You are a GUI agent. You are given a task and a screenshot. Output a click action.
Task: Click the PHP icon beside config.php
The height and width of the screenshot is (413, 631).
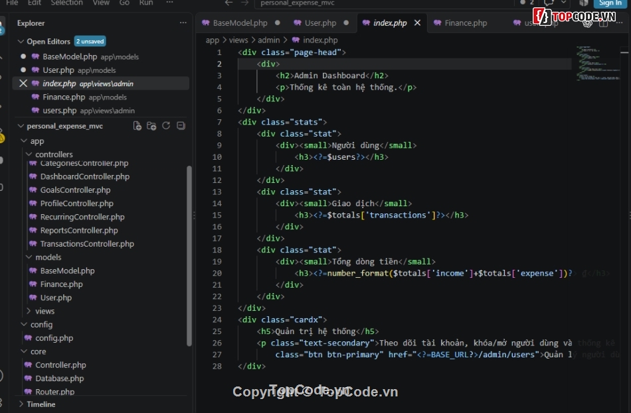(28, 338)
